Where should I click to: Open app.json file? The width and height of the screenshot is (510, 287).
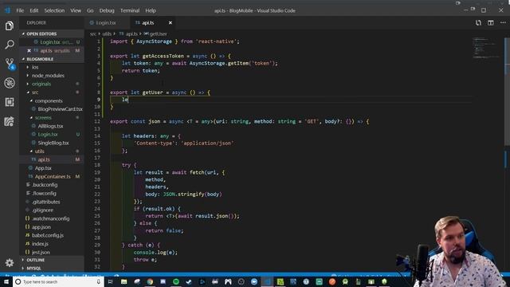click(x=41, y=227)
